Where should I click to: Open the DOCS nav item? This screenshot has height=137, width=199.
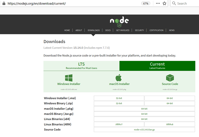[108, 30]
